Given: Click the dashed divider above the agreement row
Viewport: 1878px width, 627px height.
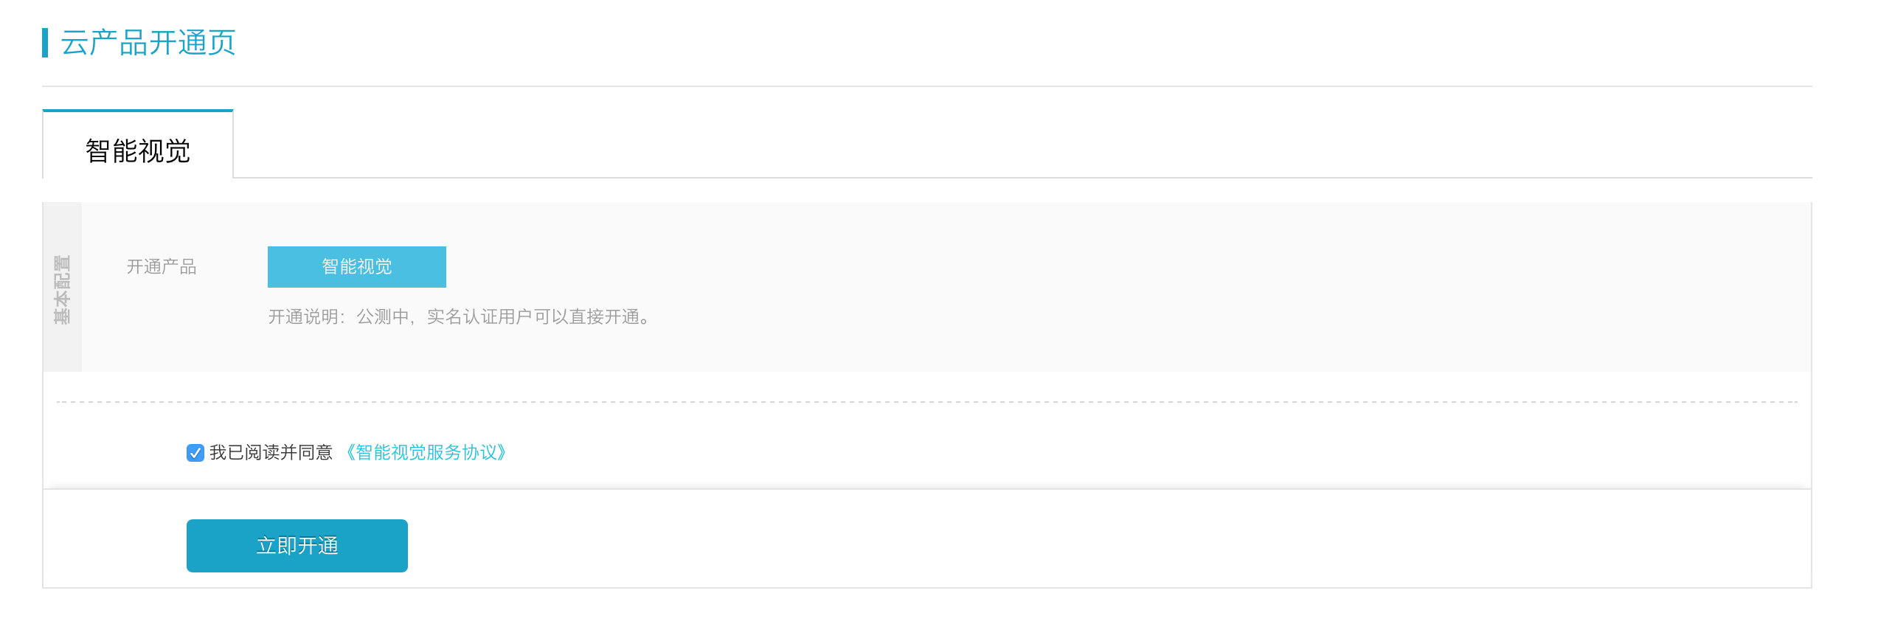Looking at the screenshot, I should tap(927, 402).
